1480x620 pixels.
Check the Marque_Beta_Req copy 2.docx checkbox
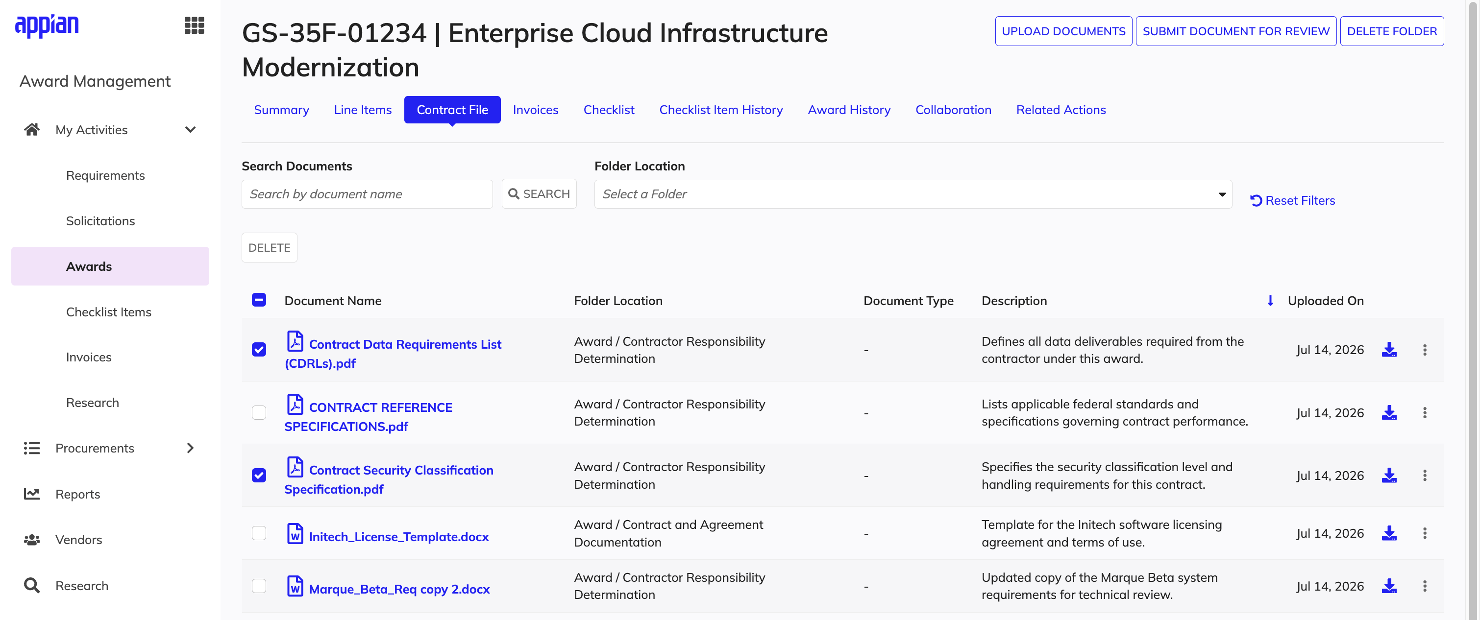tap(259, 586)
